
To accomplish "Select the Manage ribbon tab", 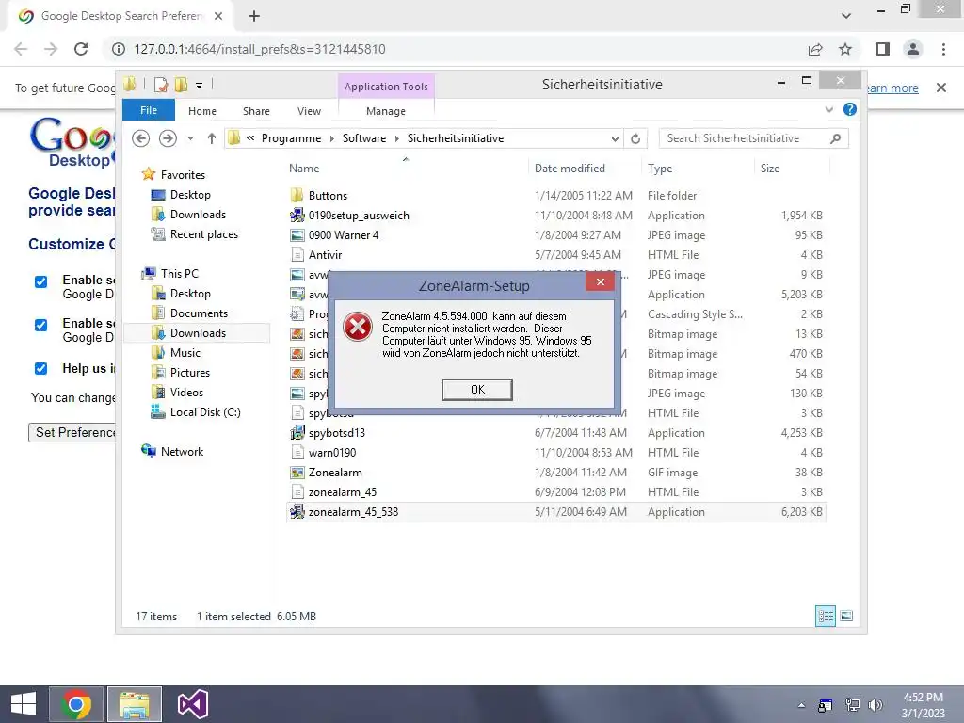I will click(x=385, y=111).
